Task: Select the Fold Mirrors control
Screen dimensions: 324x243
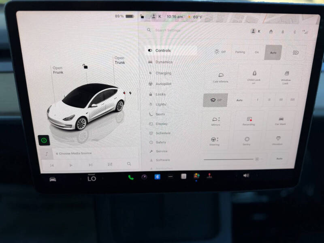Action: click(220, 78)
